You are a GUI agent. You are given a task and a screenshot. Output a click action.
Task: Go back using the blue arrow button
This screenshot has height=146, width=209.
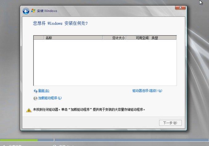point(26,11)
